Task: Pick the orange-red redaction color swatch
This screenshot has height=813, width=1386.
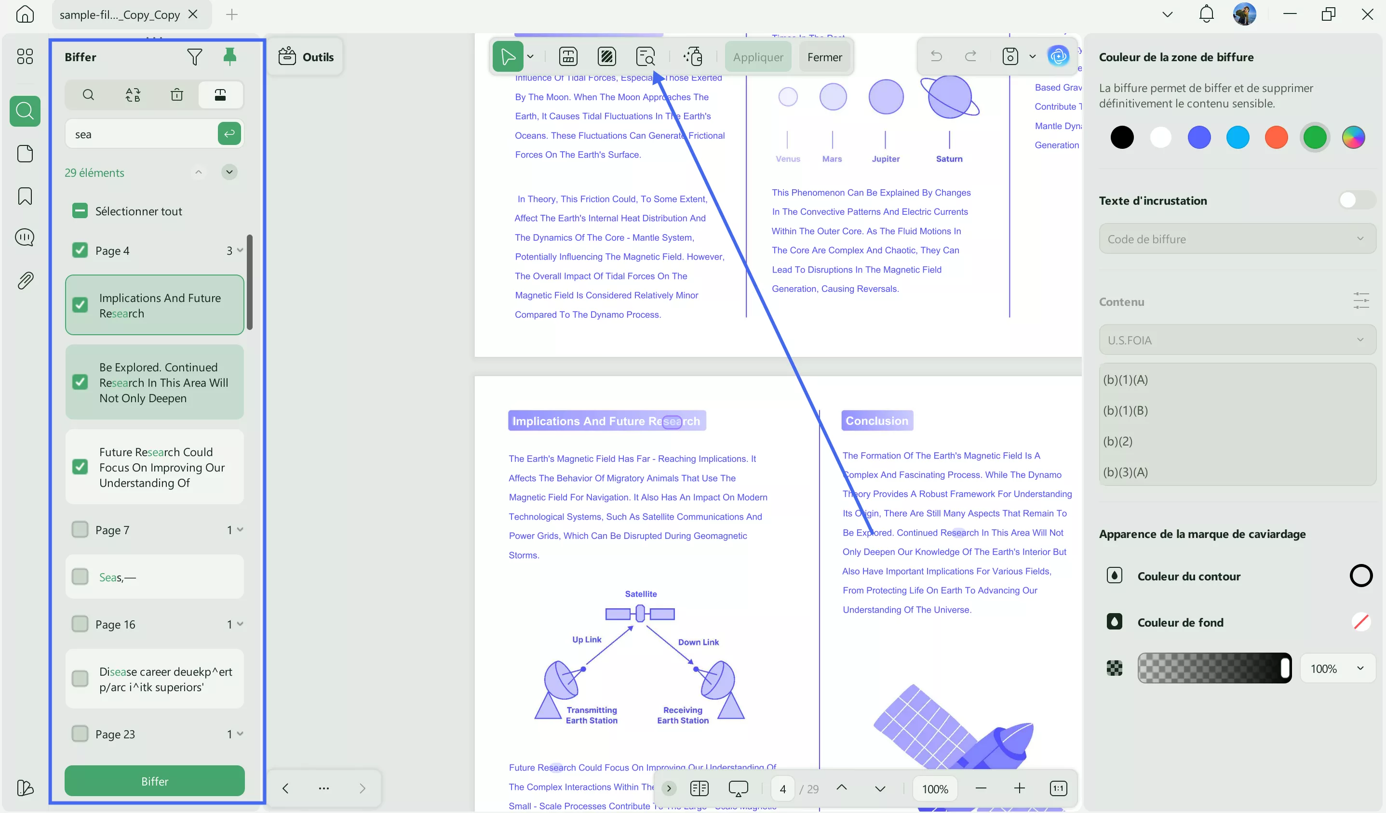Action: click(1276, 137)
